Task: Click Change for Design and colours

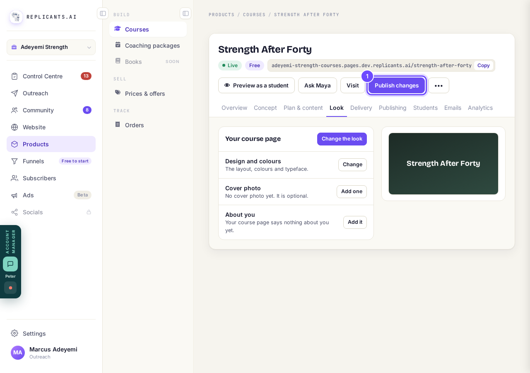Action: 352,165
